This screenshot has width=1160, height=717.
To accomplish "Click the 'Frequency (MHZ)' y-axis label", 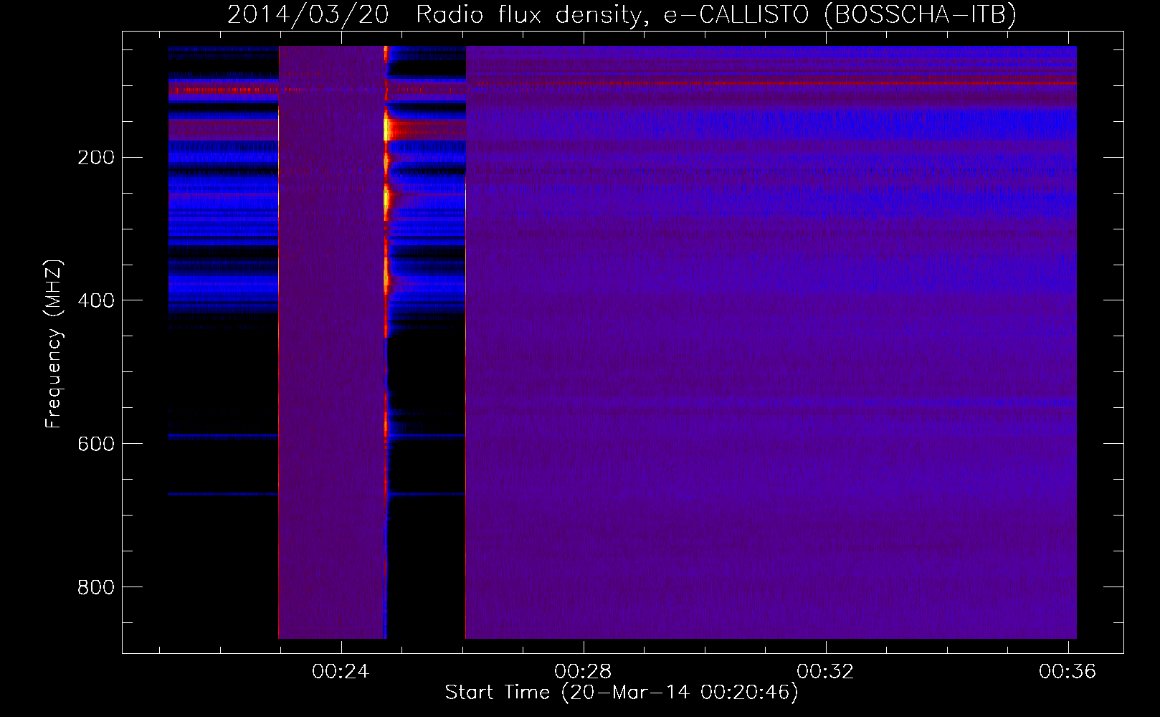I will coord(54,344).
